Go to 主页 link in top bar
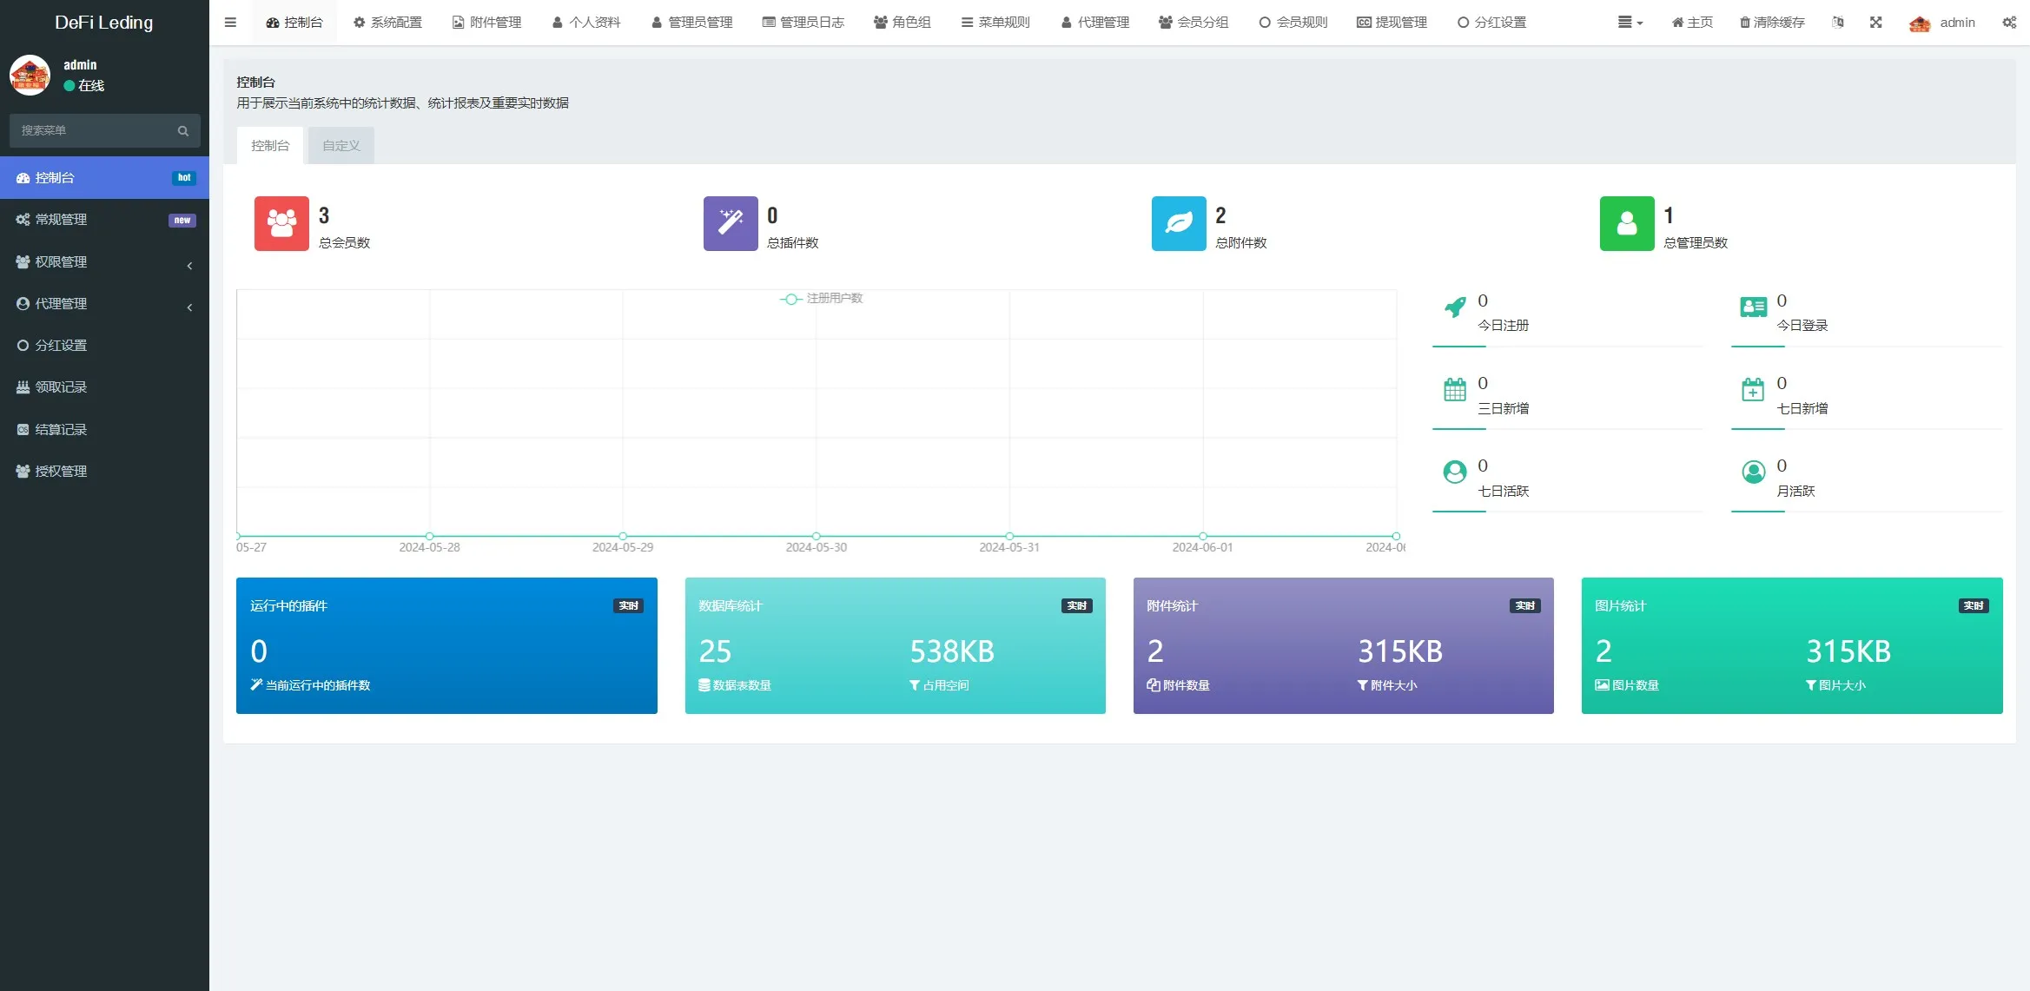This screenshot has height=991, width=2030. 1692,23
